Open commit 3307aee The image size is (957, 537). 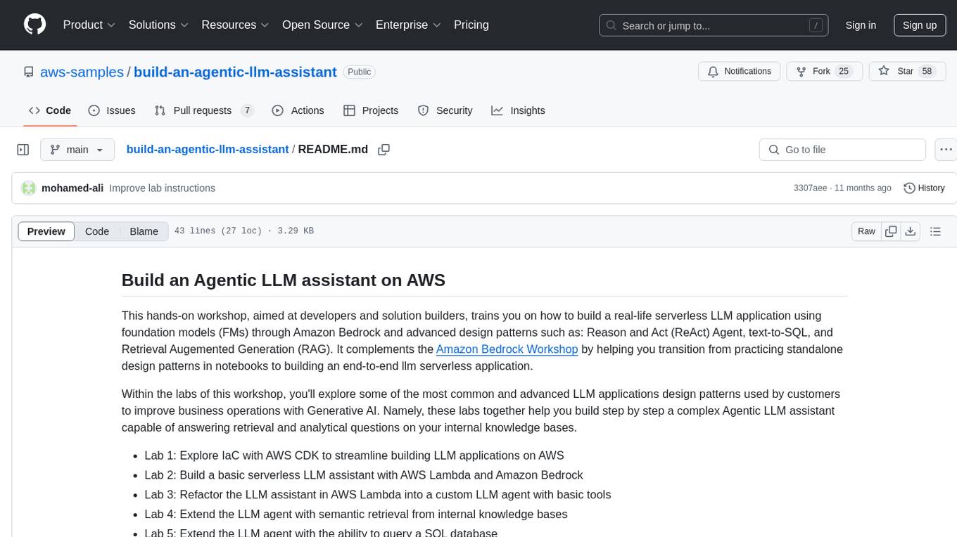tap(810, 188)
